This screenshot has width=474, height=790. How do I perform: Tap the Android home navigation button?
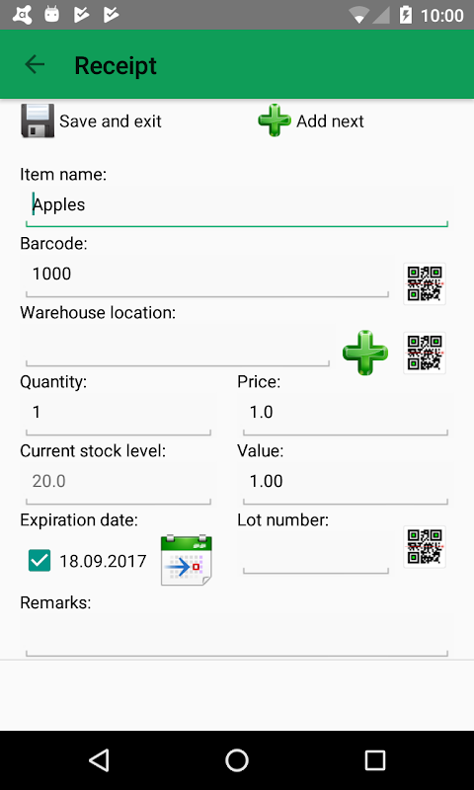[237, 760]
